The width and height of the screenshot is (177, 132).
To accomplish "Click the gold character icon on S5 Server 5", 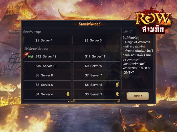I will point(117,84).
